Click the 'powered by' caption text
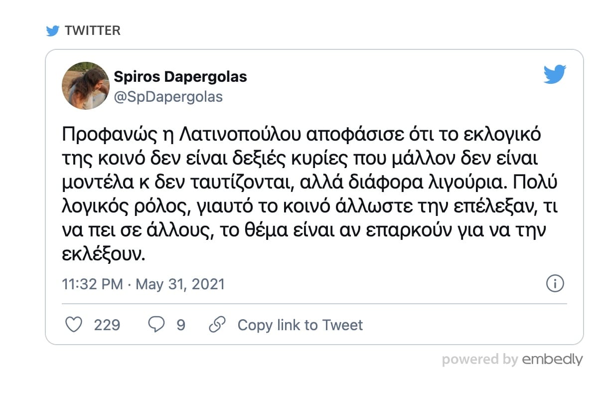606x399 pixels. [480, 359]
